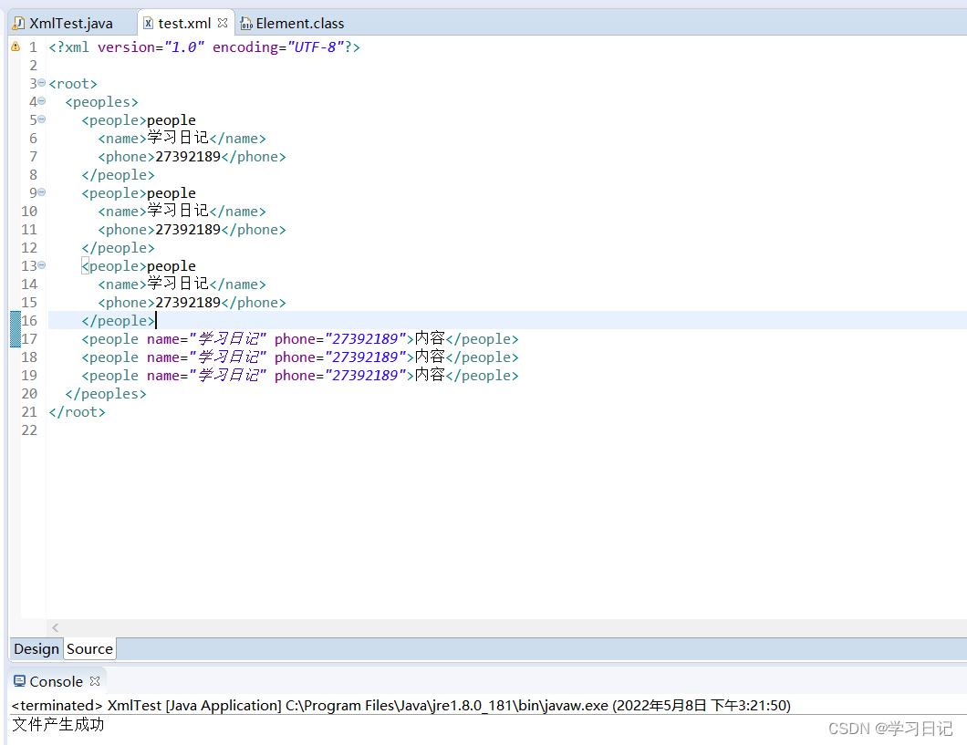Click the closing root tag on line 21

tap(78, 411)
